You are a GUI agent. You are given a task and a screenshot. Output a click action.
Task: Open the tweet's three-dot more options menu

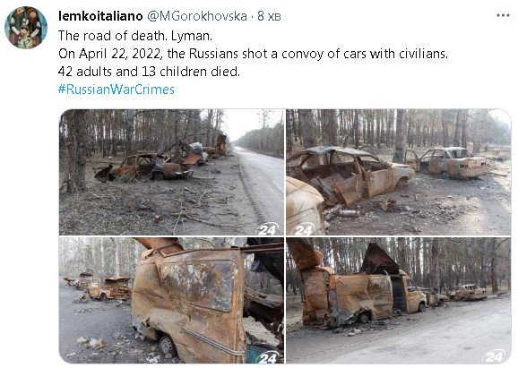coord(503,15)
